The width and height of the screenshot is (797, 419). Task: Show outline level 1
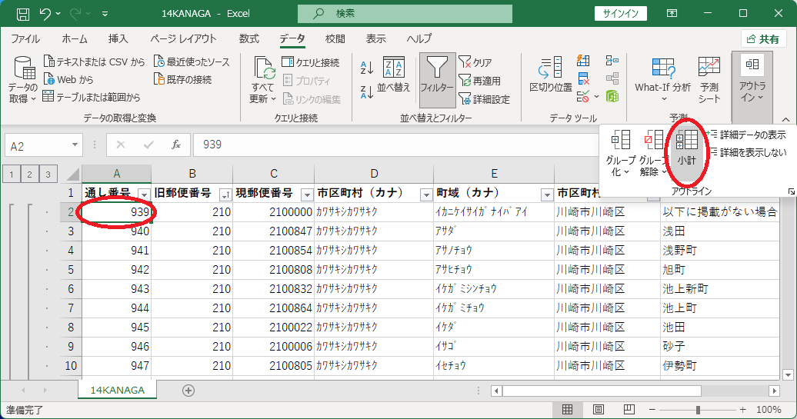point(12,175)
